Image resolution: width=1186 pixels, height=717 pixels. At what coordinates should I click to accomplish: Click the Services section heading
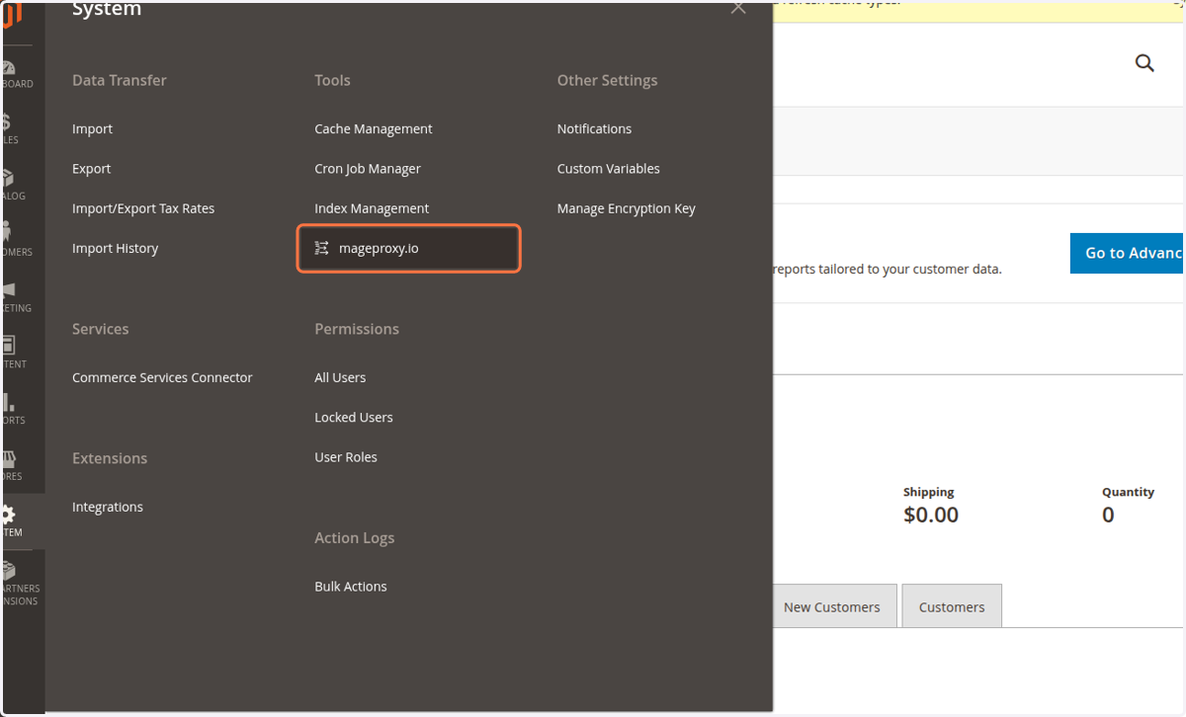(100, 329)
